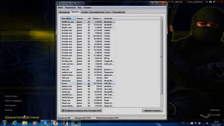
Task: Select the crash_service process row
Action: pos(88,64)
